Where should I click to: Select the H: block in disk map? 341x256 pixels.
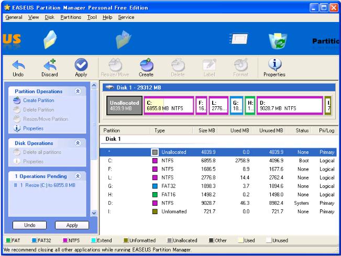tap(250, 105)
